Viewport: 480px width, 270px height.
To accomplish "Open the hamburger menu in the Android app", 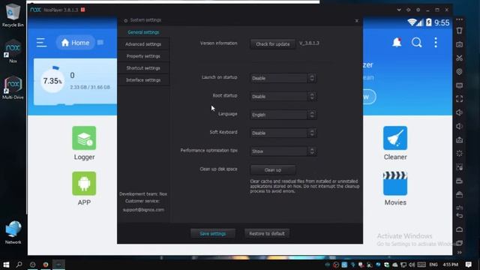I will click(41, 43).
